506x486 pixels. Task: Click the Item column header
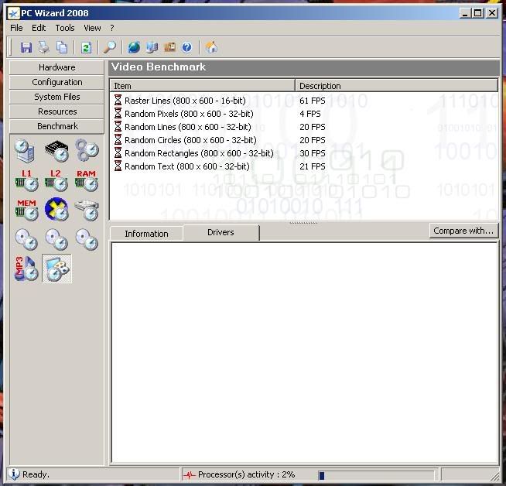203,86
